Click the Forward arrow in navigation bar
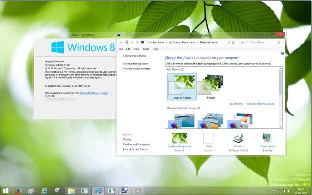This screenshot has width=312, height=195. [127, 42]
